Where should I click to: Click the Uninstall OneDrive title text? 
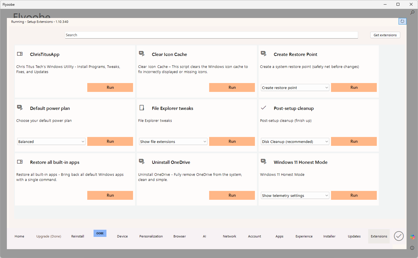[171, 162]
